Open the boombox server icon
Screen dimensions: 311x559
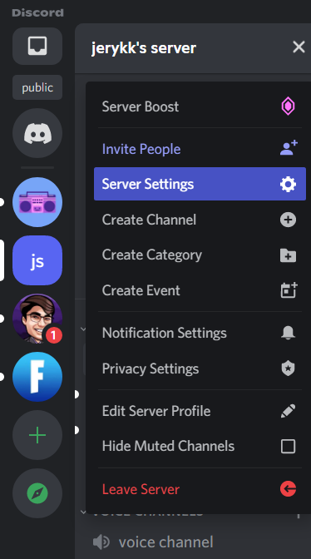(37, 202)
